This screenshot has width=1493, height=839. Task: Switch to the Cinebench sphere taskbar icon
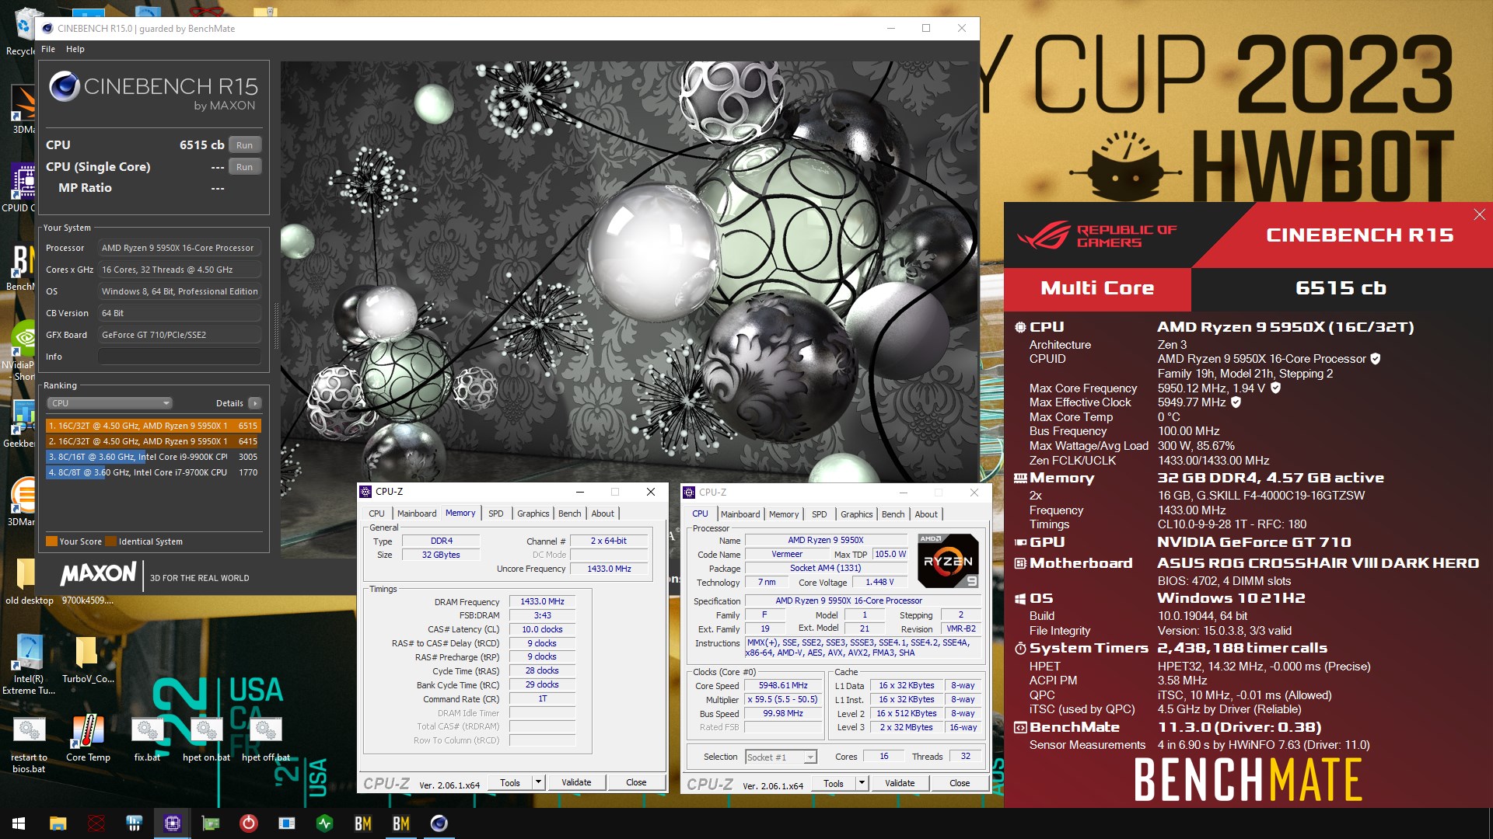tap(439, 823)
